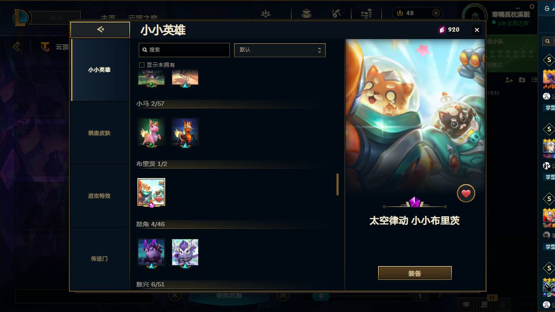
Task: Select the white 怒角 variant thumbnail
Action: [x=185, y=252]
